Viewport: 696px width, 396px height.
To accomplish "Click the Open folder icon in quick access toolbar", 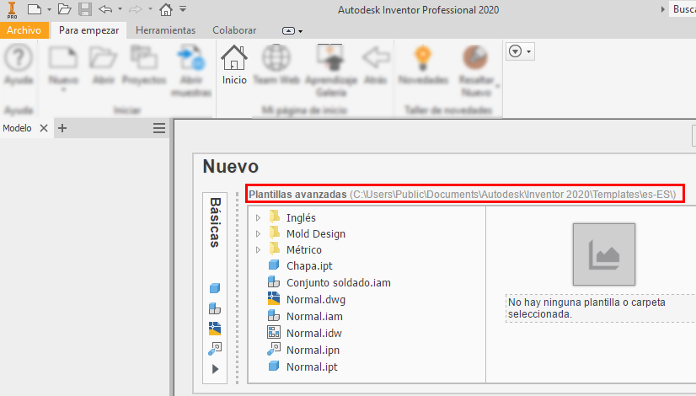I will pyautogui.click(x=64, y=9).
